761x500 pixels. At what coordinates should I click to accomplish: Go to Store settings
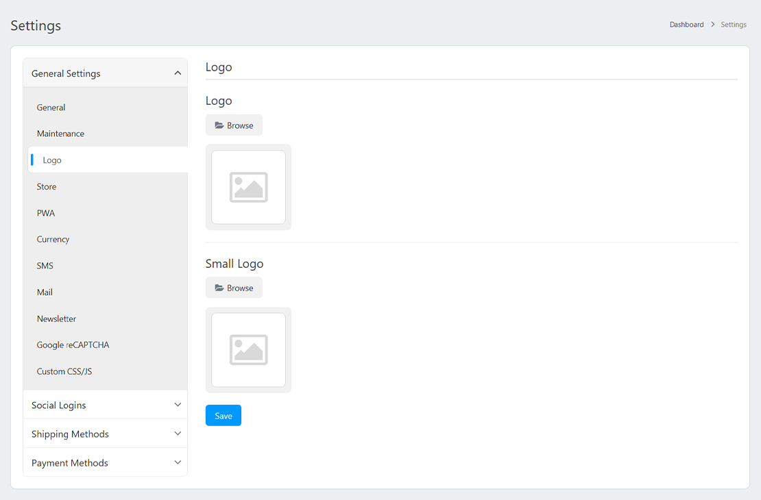click(47, 186)
